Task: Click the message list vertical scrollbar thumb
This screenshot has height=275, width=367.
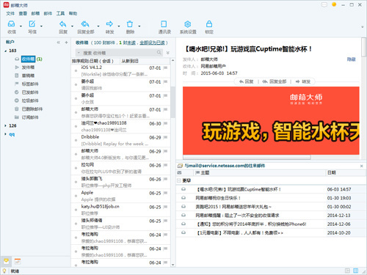Action: pyautogui.click(x=173, y=102)
